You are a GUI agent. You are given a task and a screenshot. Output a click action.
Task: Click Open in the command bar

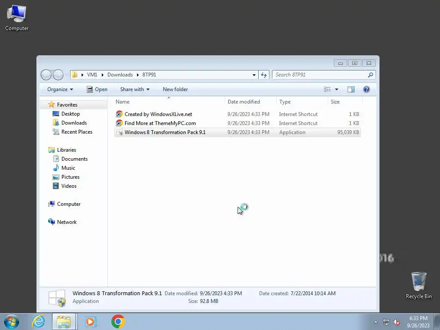(x=97, y=89)
